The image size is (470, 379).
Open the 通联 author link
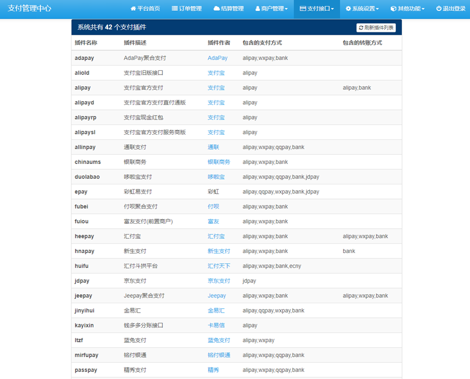point(213,147)
